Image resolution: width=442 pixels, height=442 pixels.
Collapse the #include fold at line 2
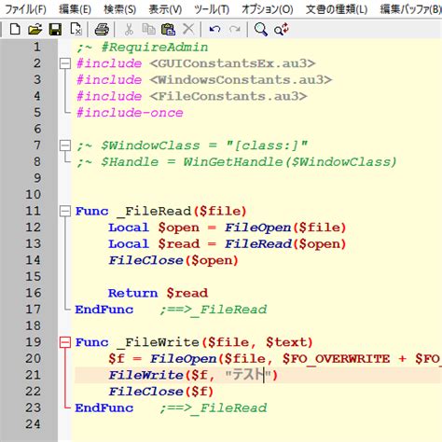pyautogui.click(x=64, y=63)
